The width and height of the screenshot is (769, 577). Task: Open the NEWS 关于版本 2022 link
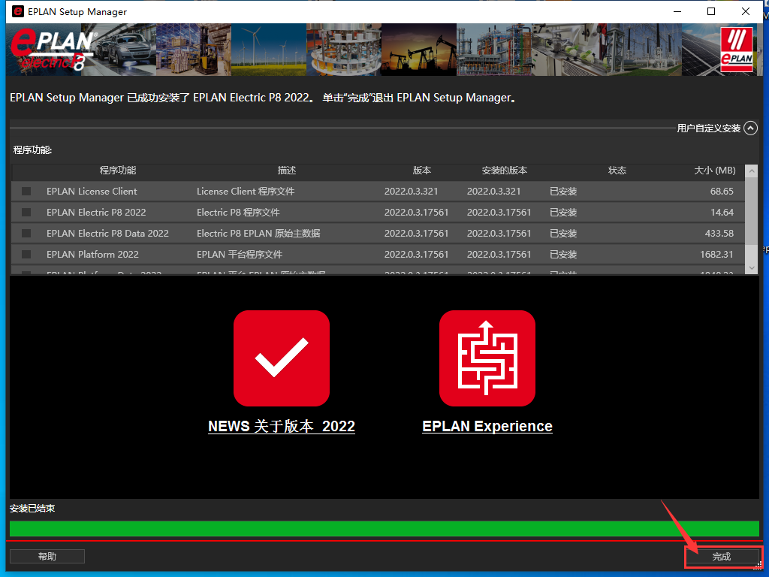282,426
